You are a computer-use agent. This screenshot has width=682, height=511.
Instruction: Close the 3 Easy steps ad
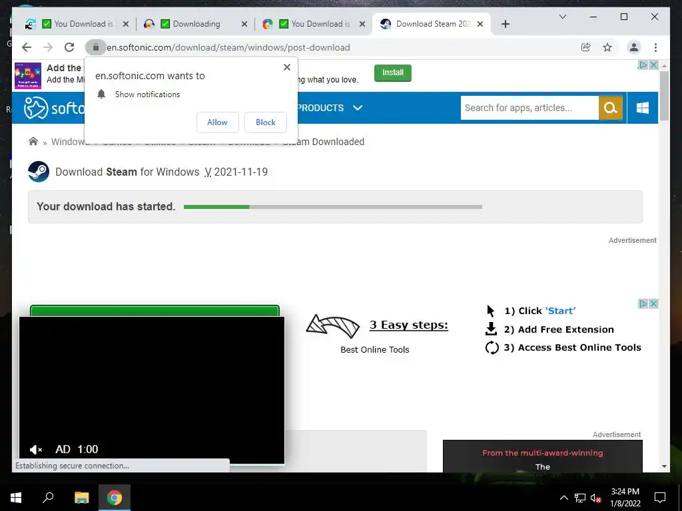click(653, 303)
